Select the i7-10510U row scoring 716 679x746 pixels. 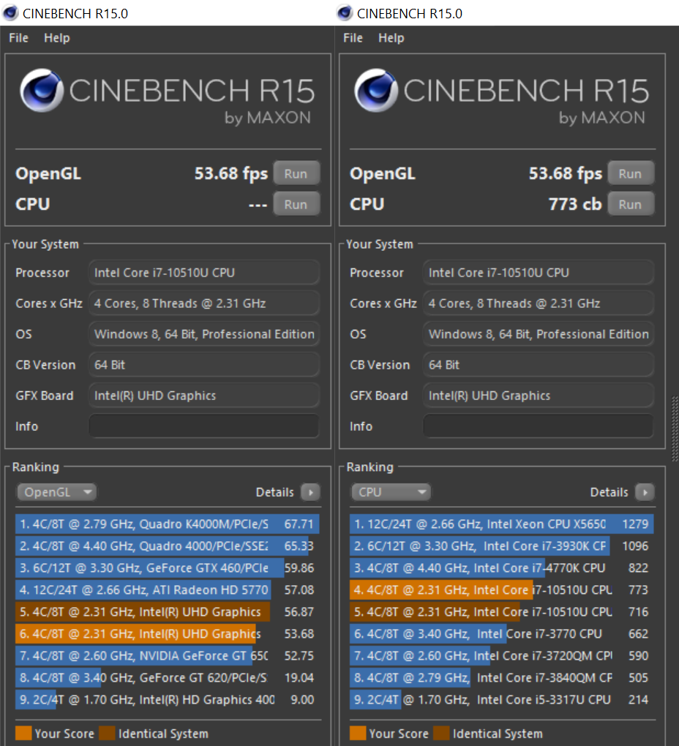[x=502, y=611]
